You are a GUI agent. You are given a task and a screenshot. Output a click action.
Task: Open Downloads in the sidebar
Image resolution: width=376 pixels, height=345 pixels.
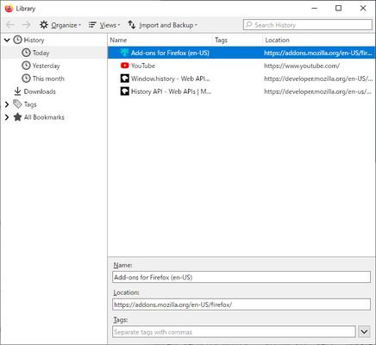pyautogui.click(x=40, y=91)
